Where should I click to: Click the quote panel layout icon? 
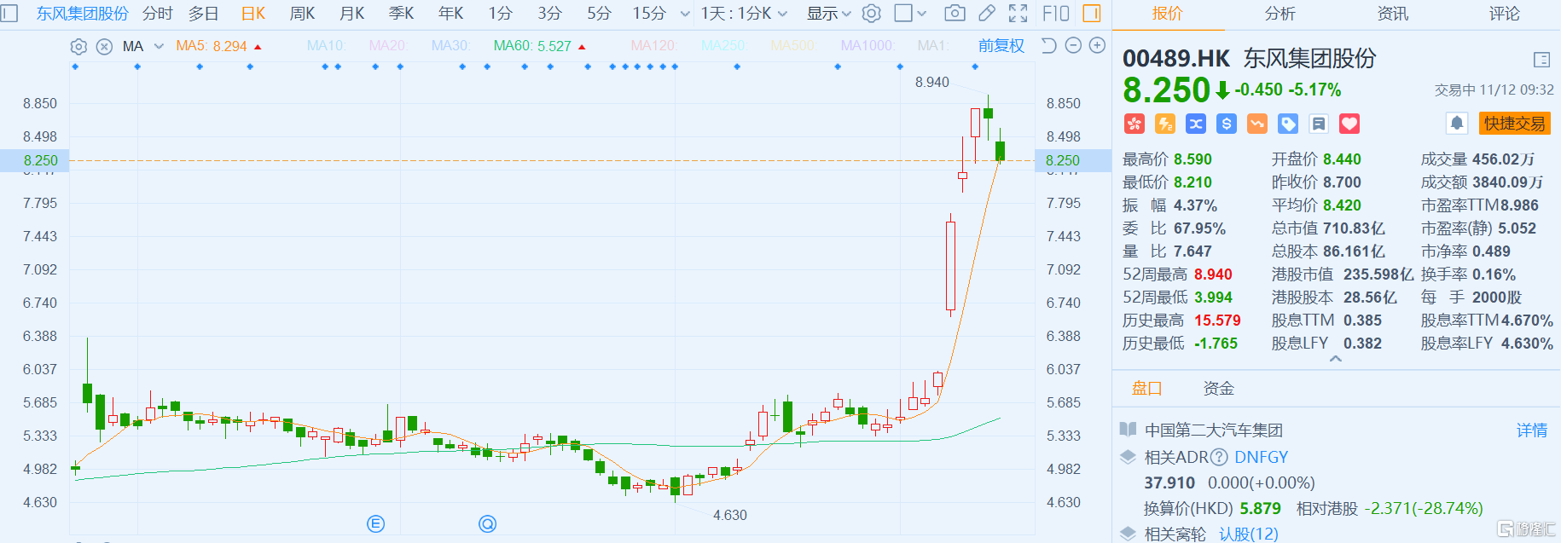coord(1541,60)
